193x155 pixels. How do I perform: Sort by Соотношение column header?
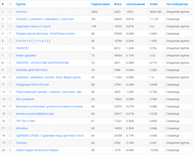(135, 4)
